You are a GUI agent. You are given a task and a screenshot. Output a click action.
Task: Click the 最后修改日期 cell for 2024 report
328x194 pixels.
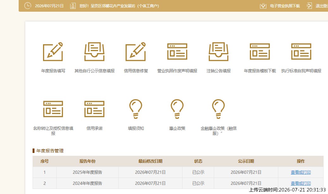(x=151, y=183)
